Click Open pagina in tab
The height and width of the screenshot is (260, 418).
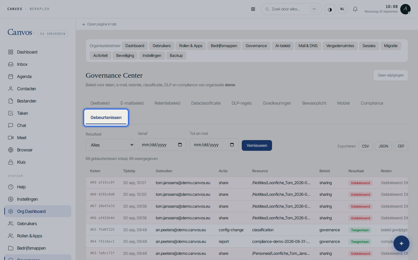click(99, 24)
